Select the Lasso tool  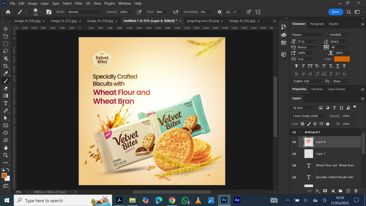click(x=5, y=51)
